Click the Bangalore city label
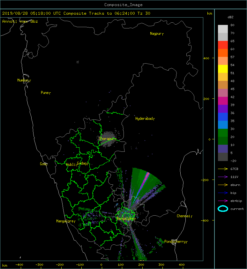Screen dimensions: 247x269 (x=126, y=219)
